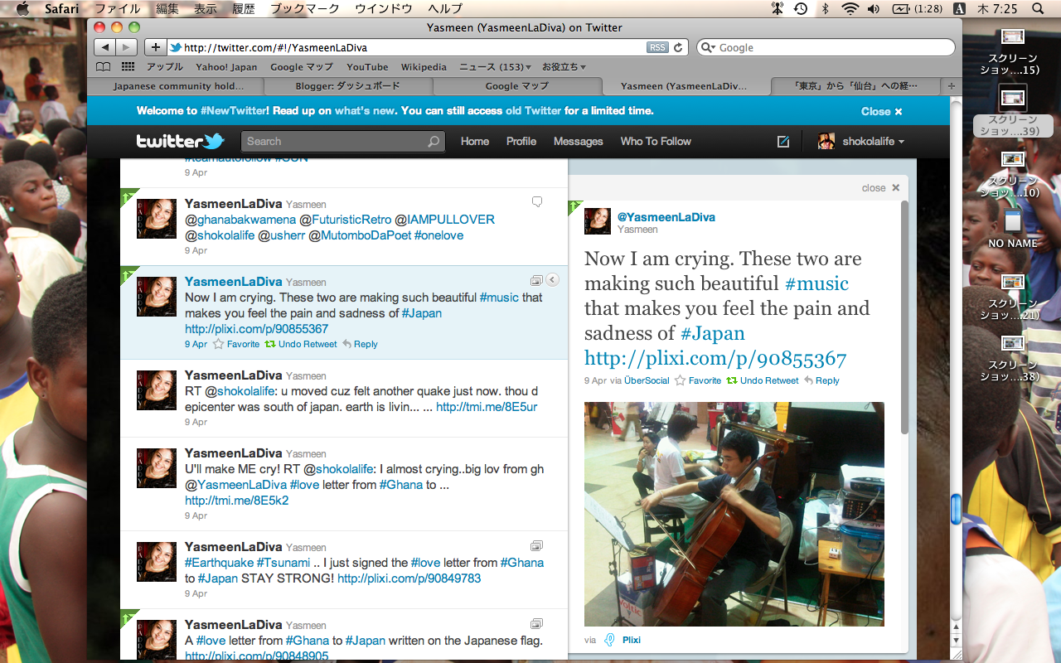Image resolution: width=1061 pixels, height=663 pixels.
Task: Open the ファイル menu
Action: pyautogui.click(x=117, y=8)
